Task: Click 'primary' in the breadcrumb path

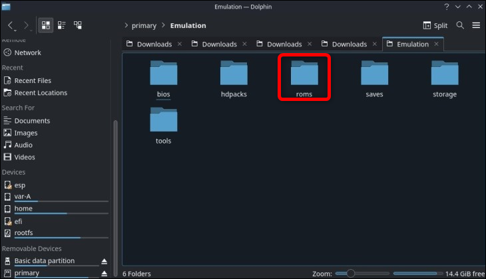Action: point(144,26)
